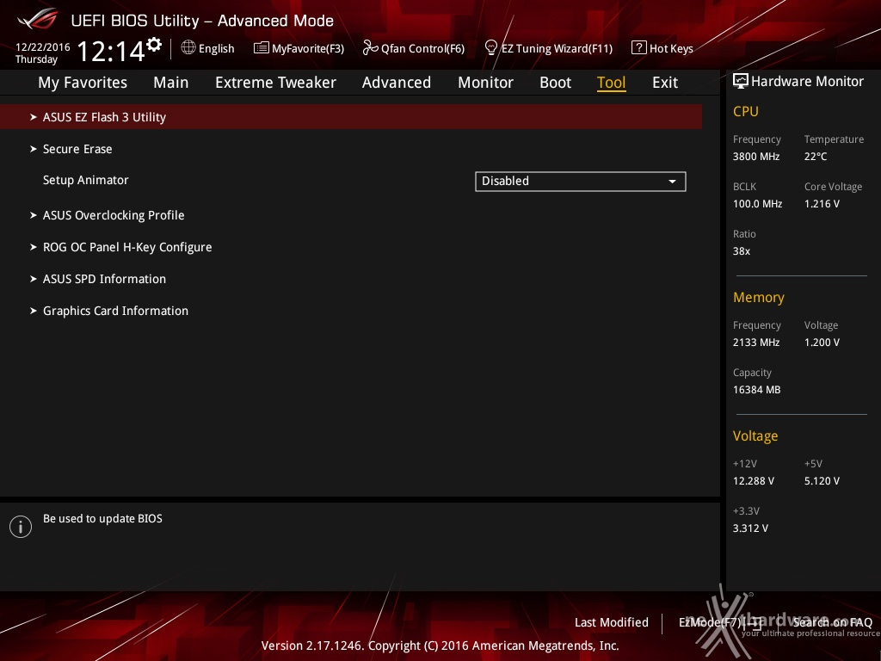881x661 pixels.
Task: Click the Hardware Monitor display icon
Action: pos(741,82)
